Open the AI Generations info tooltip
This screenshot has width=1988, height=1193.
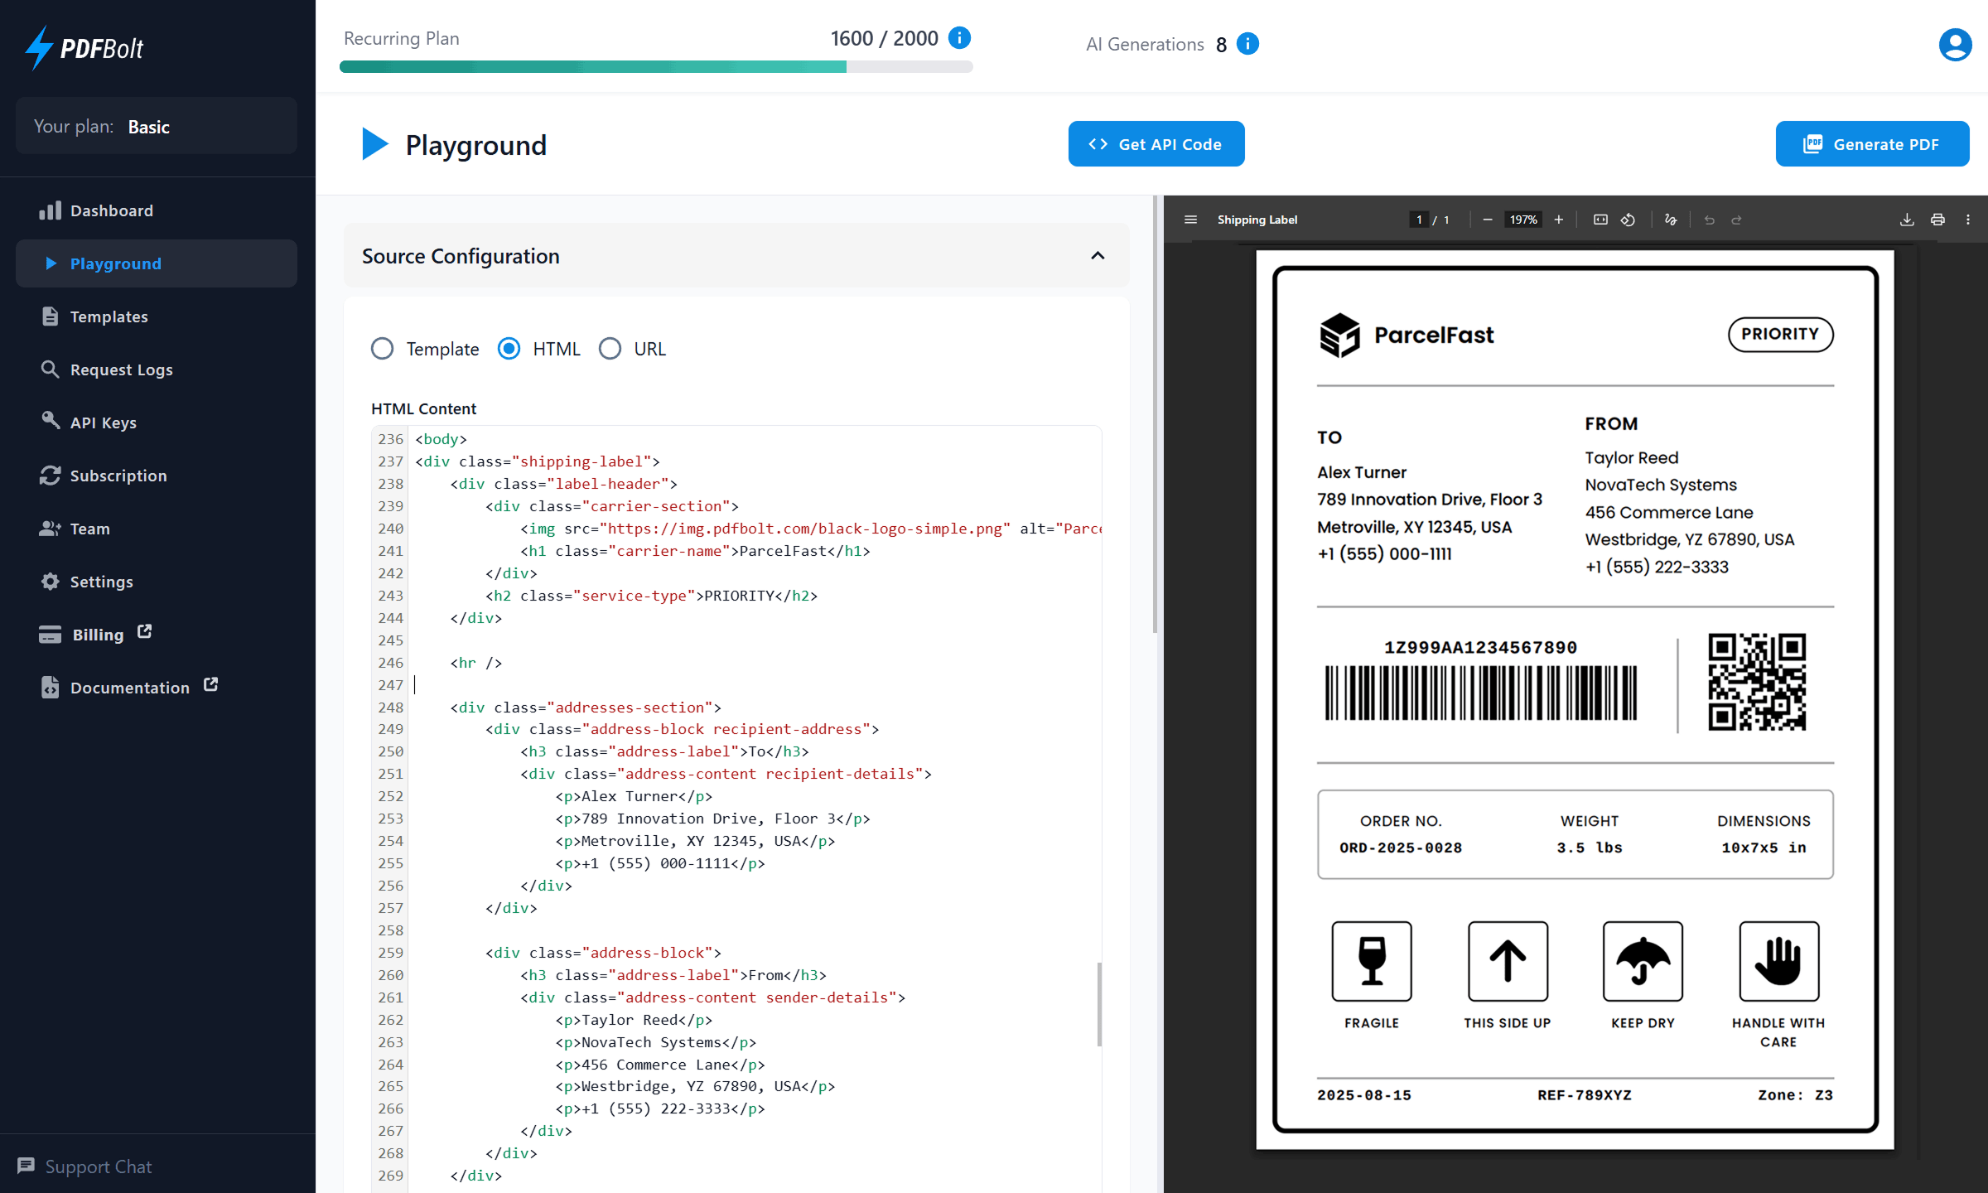pos(1247,44)
